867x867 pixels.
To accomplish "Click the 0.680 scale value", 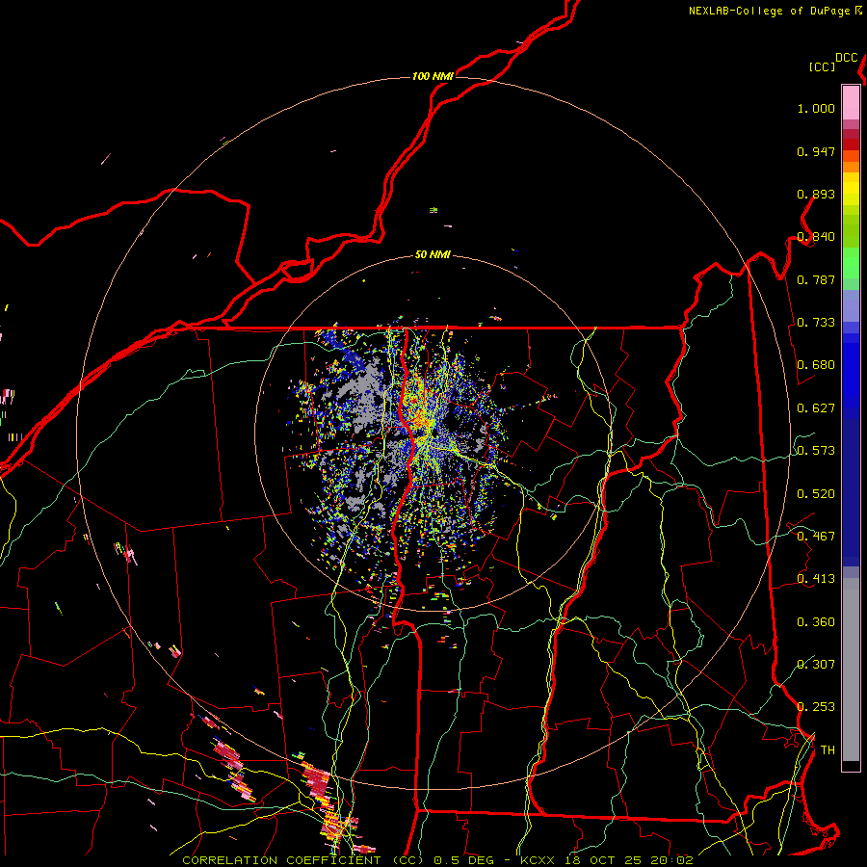I will (x=816, y=365).
